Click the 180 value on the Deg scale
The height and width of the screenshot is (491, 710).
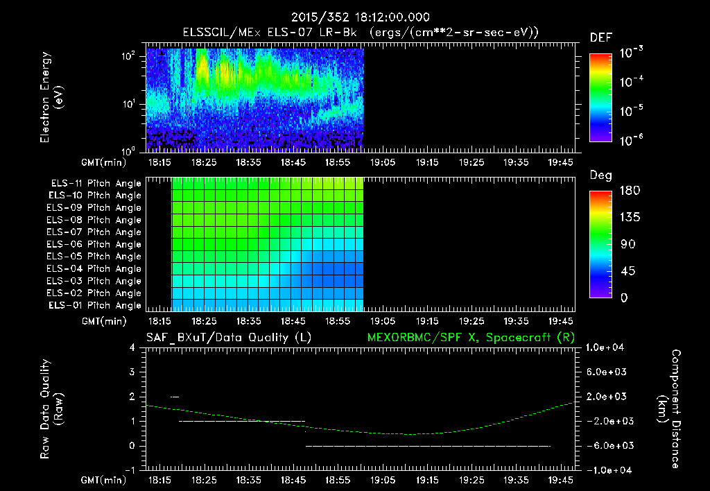point(630,190)
